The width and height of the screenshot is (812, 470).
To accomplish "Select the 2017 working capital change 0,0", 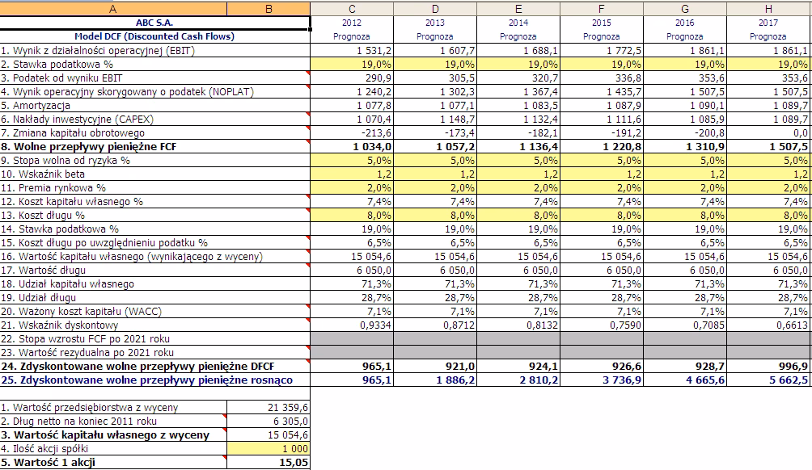I will click(x=768, y=132).
